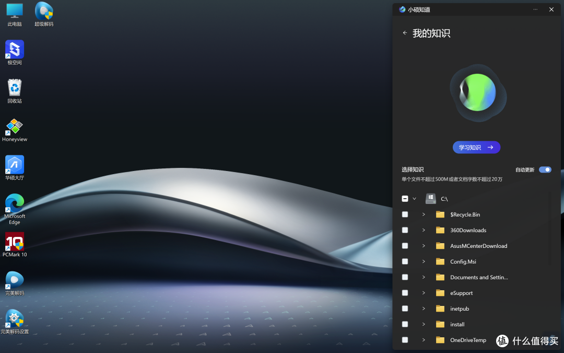Select the 华硕大厅 desktop shortcut
Image resolution: width=564 pixels, height=353 pixels.
coord(15,168)
